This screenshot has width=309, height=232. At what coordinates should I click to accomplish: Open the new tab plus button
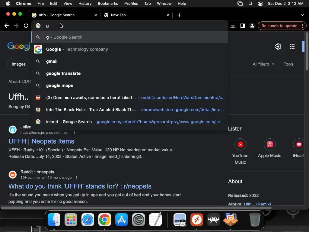(179, 15)
